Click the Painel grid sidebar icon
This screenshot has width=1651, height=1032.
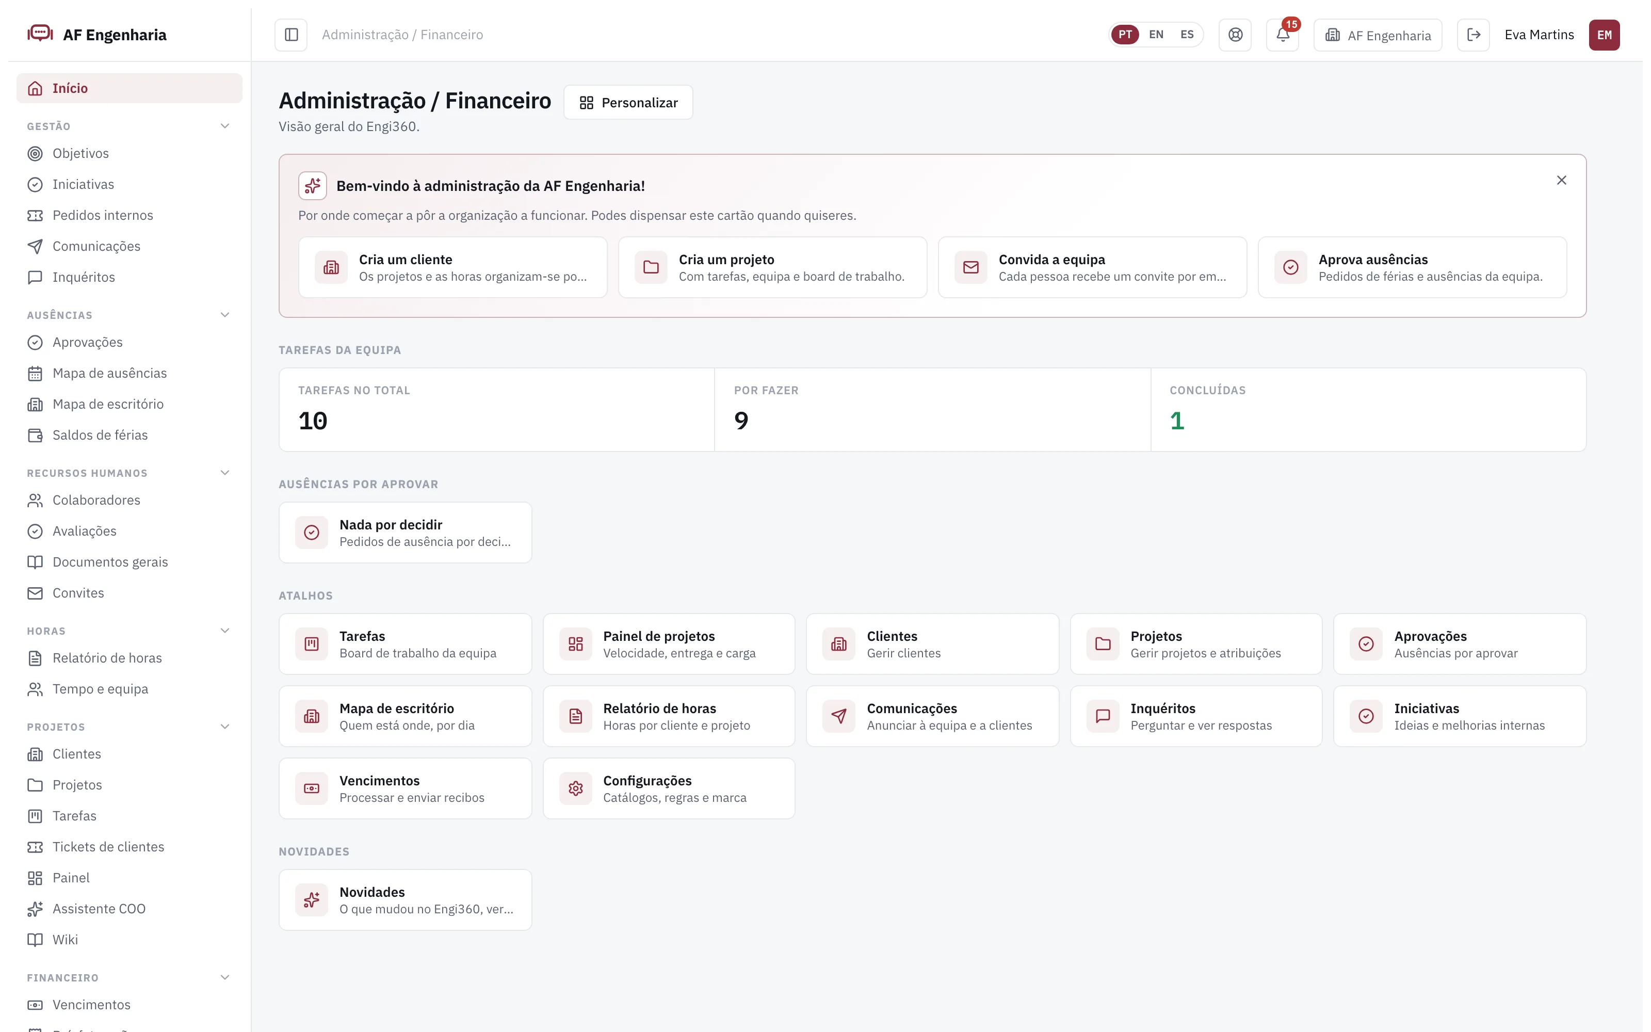[x=36, y=878]
